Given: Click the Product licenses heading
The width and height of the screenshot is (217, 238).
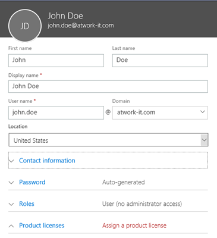Looking at the screenshot, I should tap(42, 226).
